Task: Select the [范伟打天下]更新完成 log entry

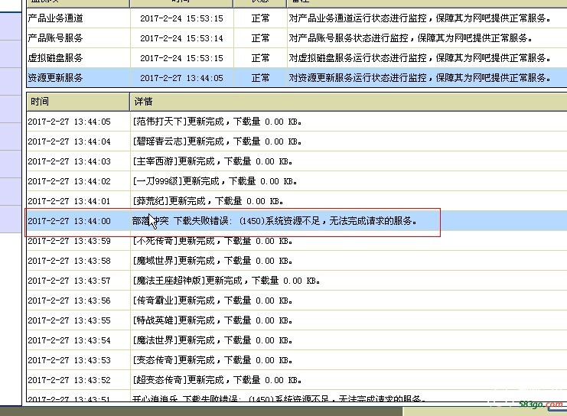Action: [x=217, y=122]
